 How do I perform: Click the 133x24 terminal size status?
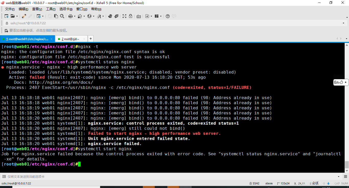tap(283, 183)
